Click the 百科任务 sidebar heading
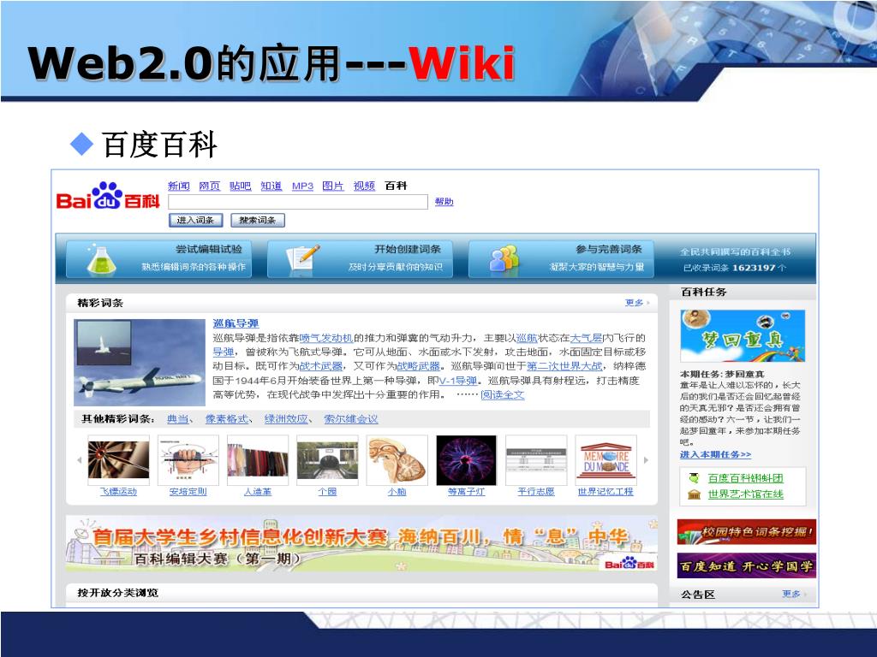877x657 pixels. pyautogui.click(x=704, y=292)
